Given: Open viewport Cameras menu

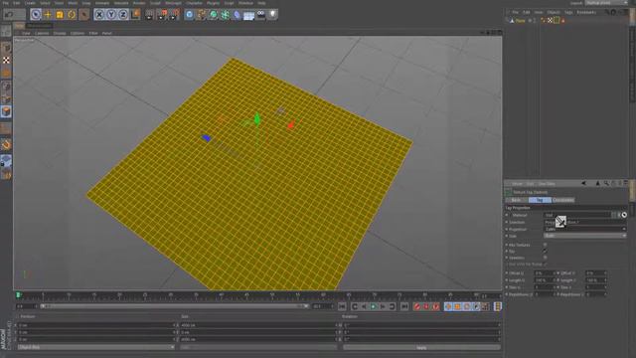Looking at the screenshot, I should (x=42, y=33).
